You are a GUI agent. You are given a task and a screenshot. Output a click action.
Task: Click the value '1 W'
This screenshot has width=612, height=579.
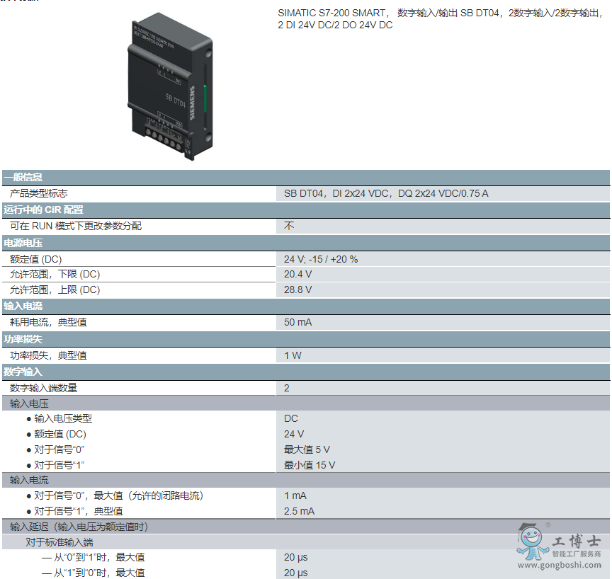[x=293, y=355]
